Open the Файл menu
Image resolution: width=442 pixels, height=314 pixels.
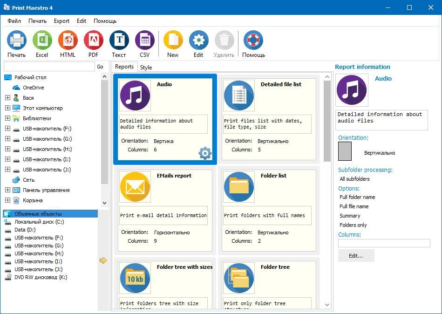pyautogui.click(x=14, y=21)
